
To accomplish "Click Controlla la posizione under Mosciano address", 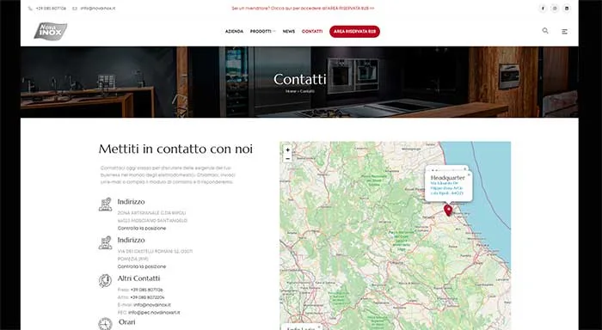I will tap(142, 228).
